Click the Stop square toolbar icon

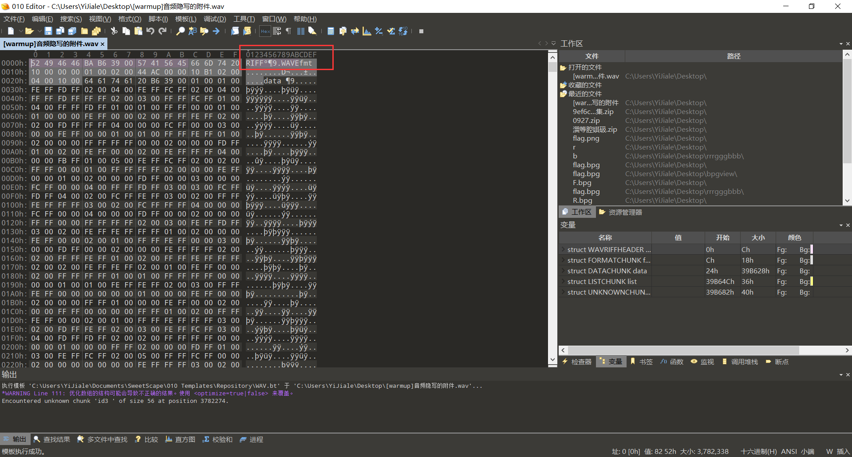pos(421,31)
